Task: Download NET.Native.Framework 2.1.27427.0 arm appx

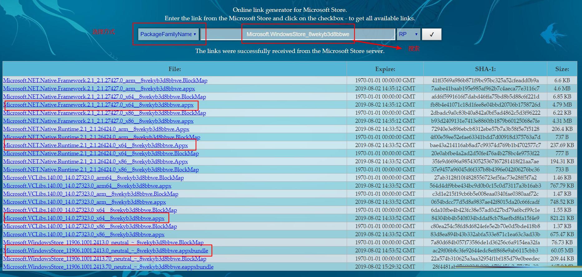Action: 99,88
